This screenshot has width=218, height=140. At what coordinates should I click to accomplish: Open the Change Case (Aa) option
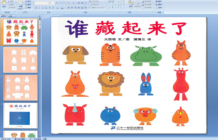tap(57, 8)
